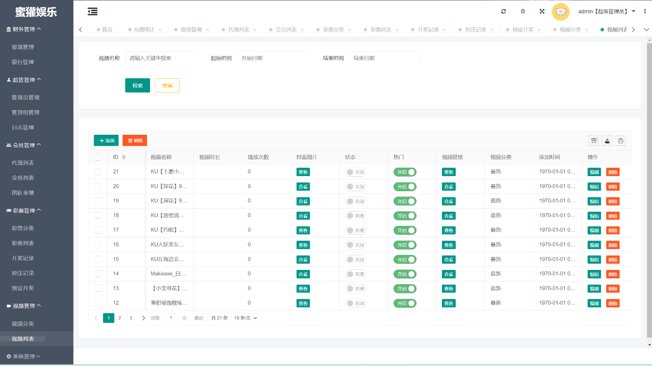Click the admin avatar image
The height and width of the screenshot is (366, 652).
561,12
